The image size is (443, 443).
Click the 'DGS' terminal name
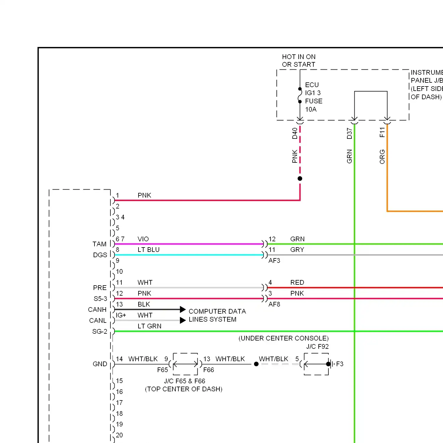tap(100, 255)
